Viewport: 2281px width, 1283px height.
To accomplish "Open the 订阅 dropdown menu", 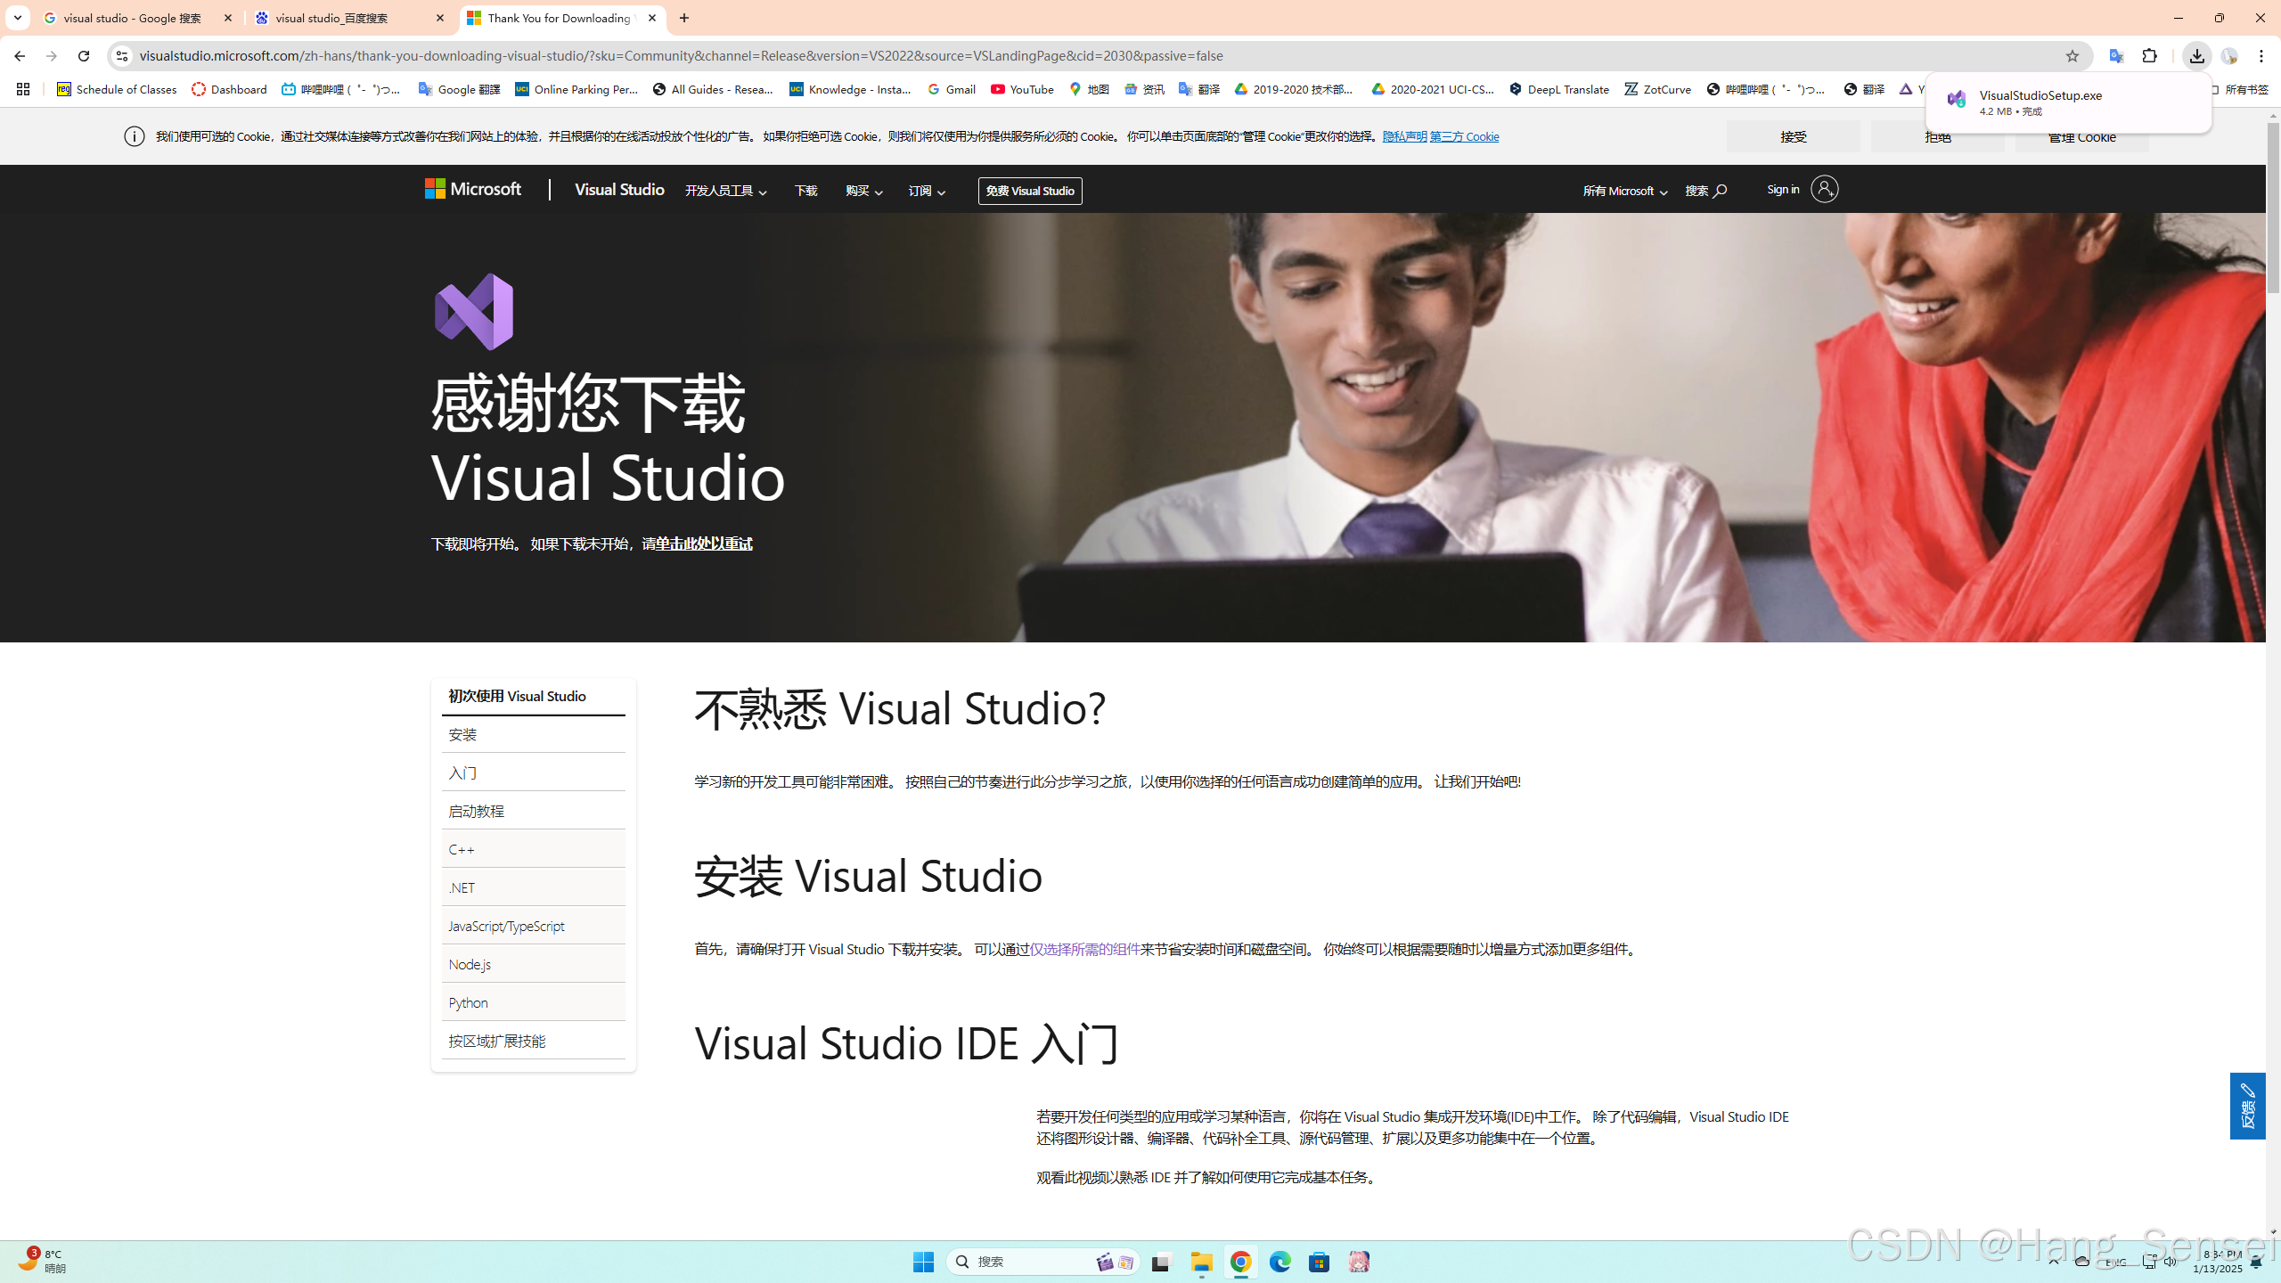I will (927, 191).
